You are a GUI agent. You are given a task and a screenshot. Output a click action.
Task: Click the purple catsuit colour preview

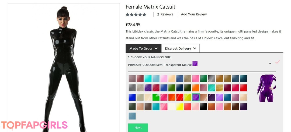(266, 88)
